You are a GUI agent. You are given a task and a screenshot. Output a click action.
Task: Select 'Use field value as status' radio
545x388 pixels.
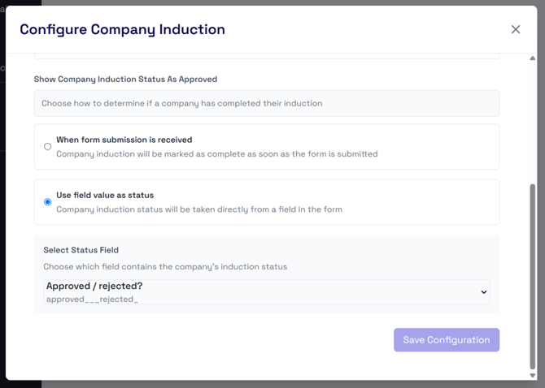pyautogui.click(x=48, y=202)
